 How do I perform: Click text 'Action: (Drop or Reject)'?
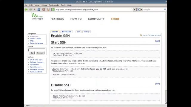tap(64, 75)
